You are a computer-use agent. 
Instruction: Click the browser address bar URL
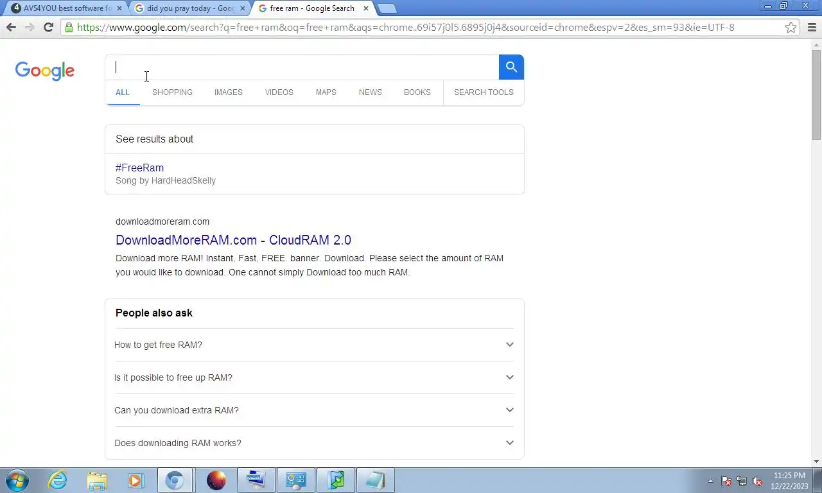406,27
